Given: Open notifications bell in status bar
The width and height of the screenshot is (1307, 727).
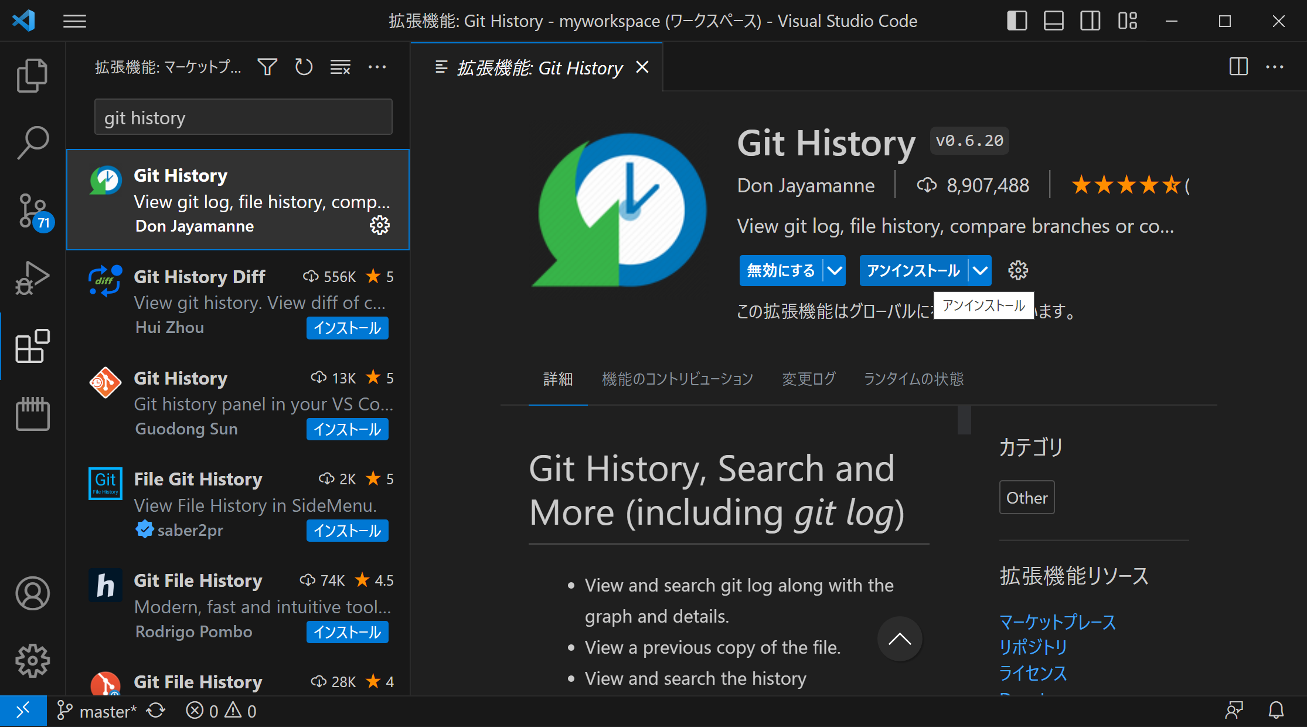Looking at the screenshot, I should (1276, 711).
